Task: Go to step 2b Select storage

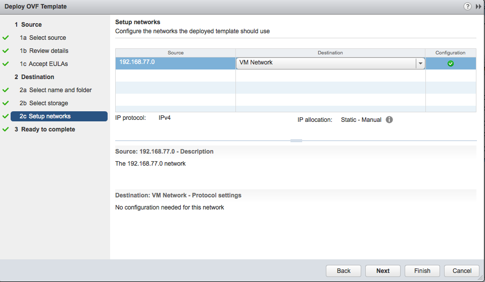Action: tap(43, 103)
